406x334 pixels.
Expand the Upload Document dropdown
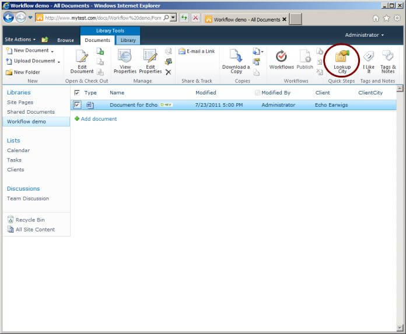[x=59, y=62]
